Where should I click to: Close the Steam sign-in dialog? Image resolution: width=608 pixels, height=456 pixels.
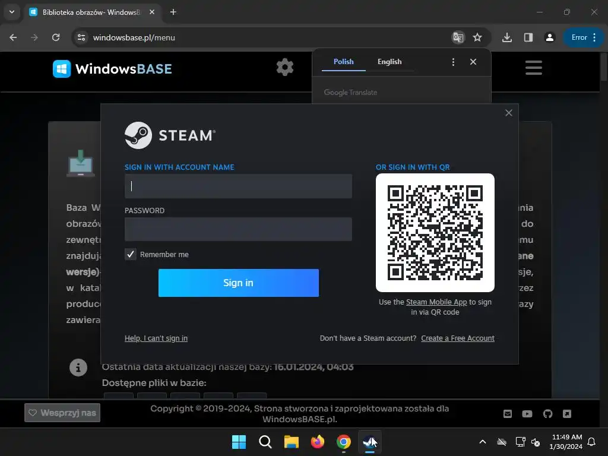point(509,113)
